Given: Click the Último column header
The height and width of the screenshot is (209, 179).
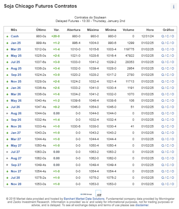Looking at the screenshot, I should click(41, 30).
